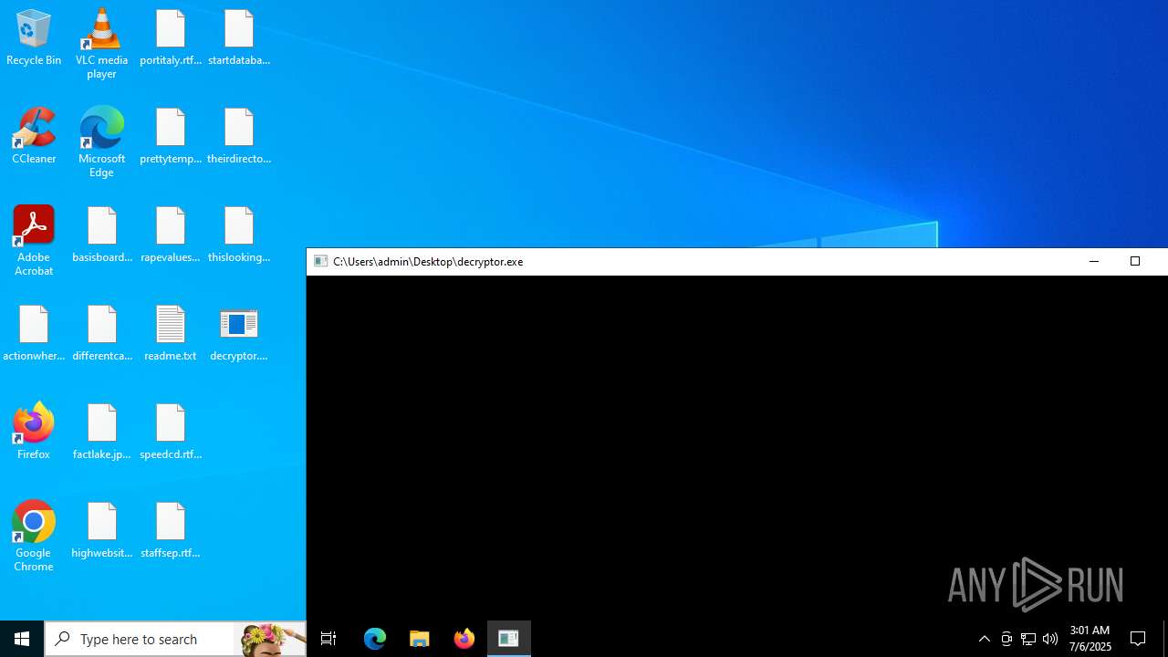1168x657 pixels.
Task: Open the Meet Now tray icon
Action: (x=1006, y=639)
